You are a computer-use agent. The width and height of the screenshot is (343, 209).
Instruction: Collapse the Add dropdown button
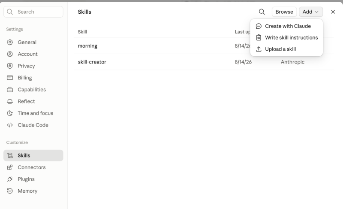tap(311, 12)
